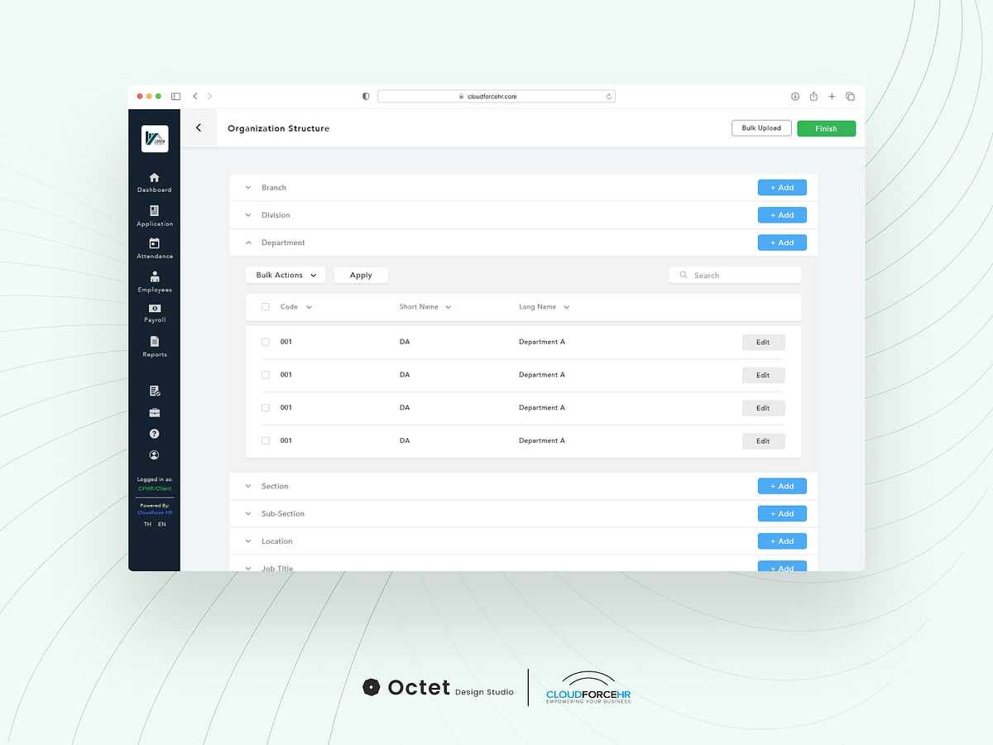Open the Attendance calendar icon

tap(154, 244)
